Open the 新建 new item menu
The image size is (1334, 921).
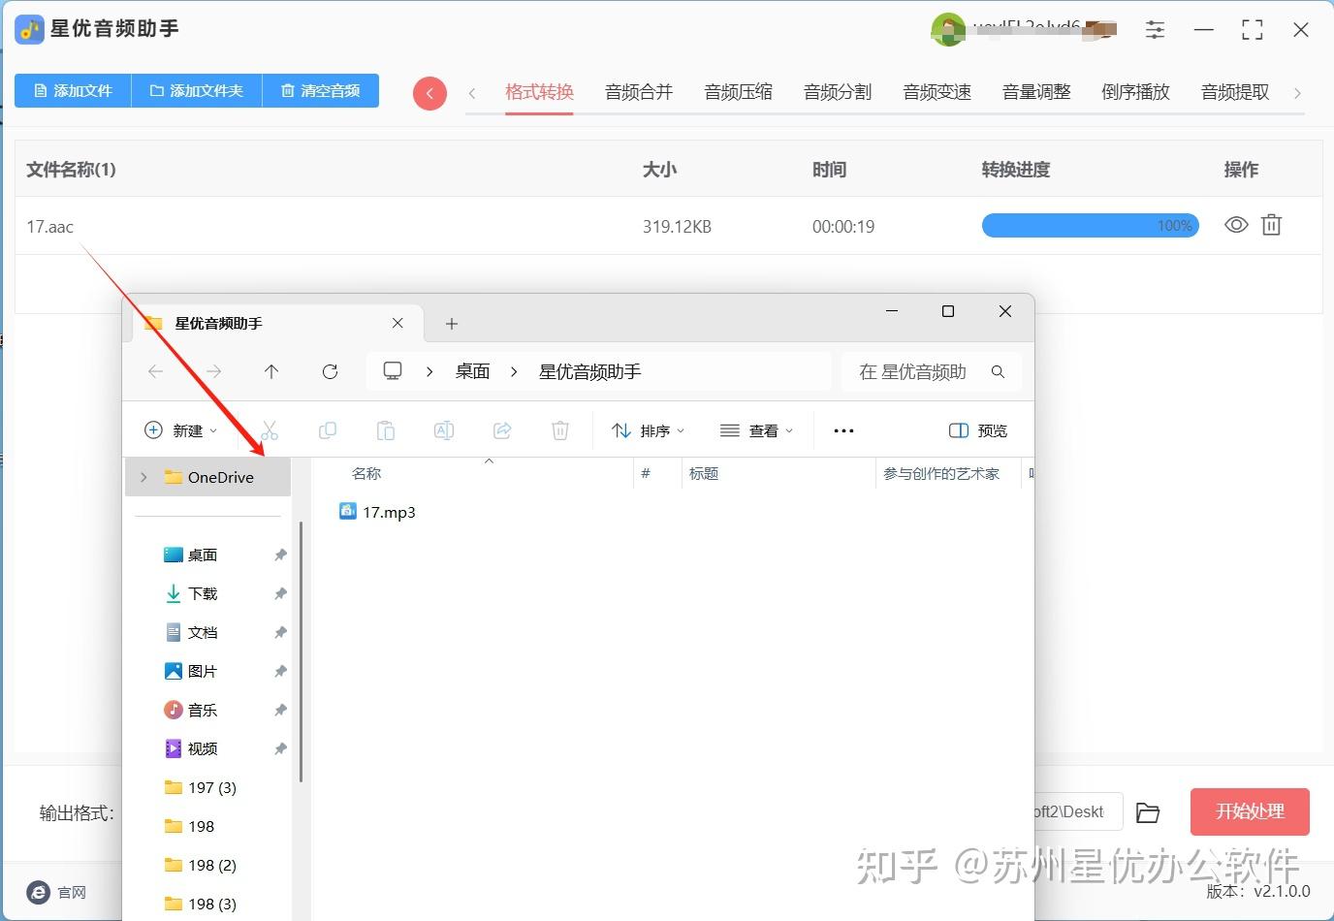click(180, 429)
